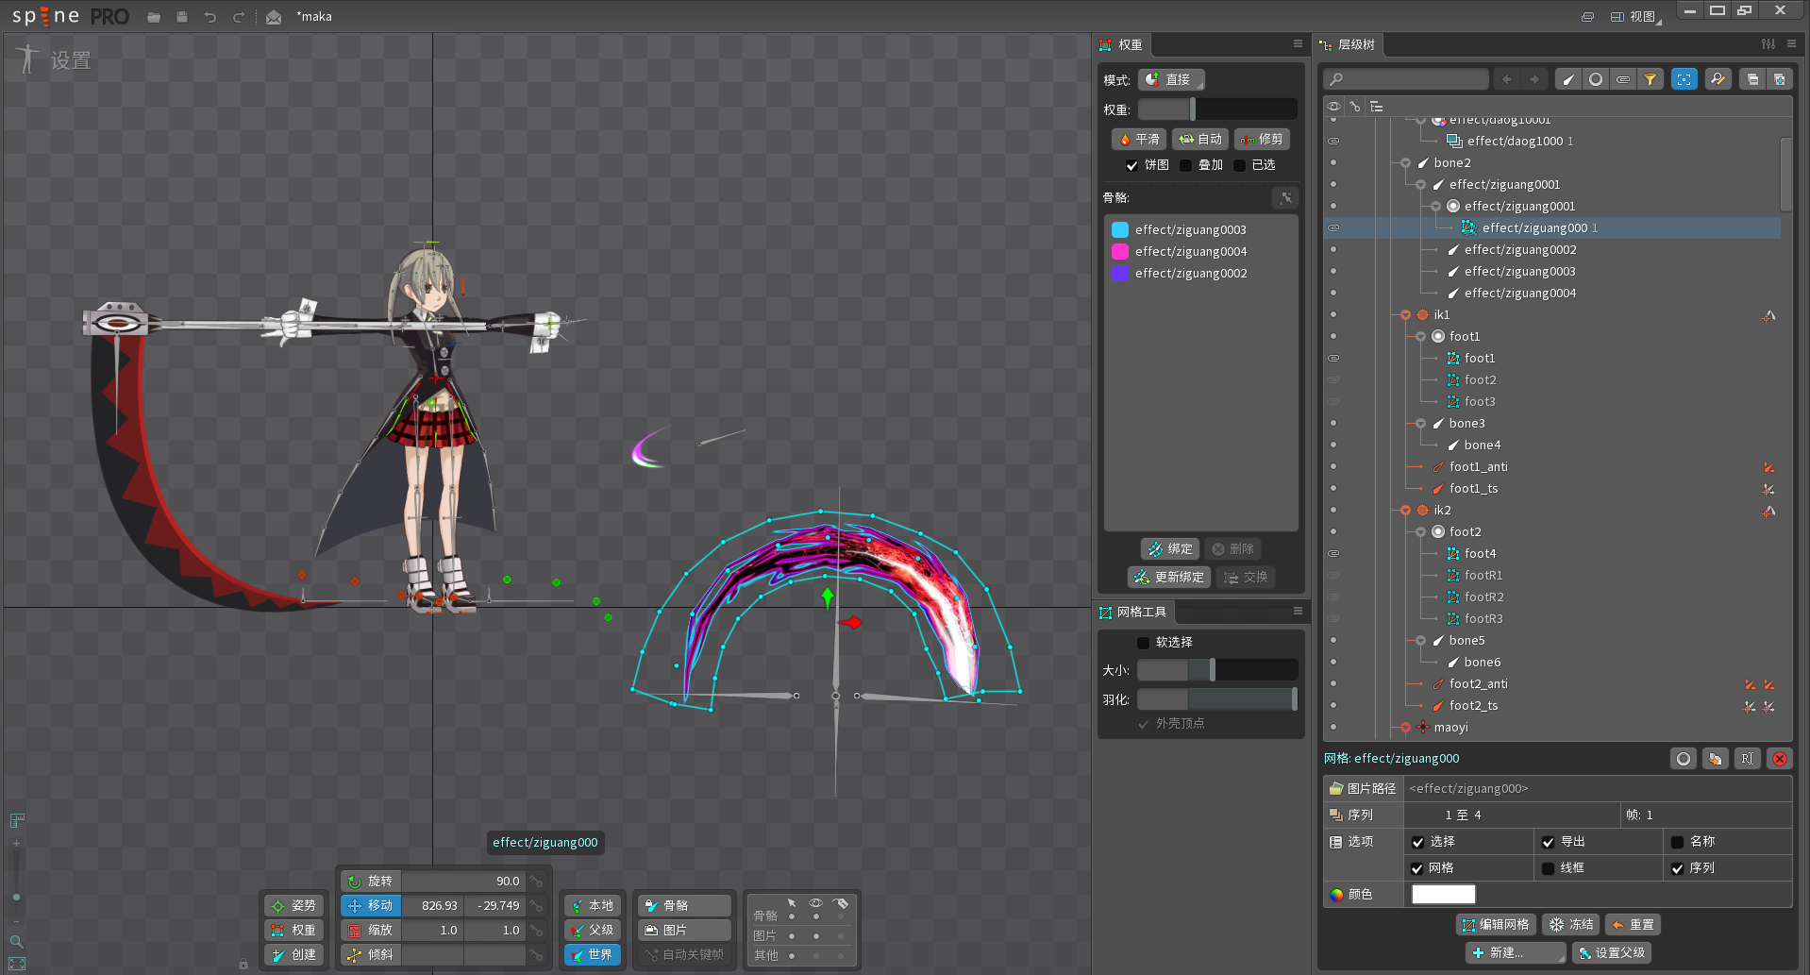Click the fit-to-view icon in viewport corner
This screenshot has height=975, width=1810.
[16, 964]
